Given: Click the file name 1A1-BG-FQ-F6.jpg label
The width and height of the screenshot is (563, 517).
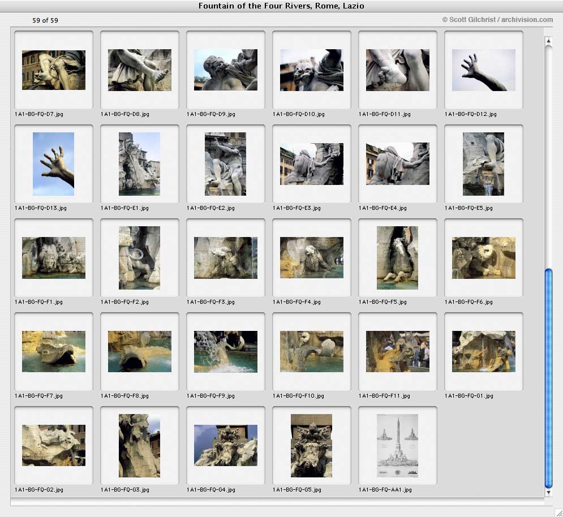Looking at the screenshot, I should click(x=469, y=302).
